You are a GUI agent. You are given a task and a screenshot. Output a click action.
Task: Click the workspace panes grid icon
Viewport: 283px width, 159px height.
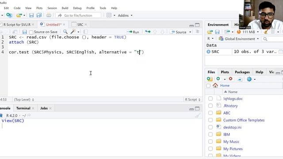click(109, 15)
